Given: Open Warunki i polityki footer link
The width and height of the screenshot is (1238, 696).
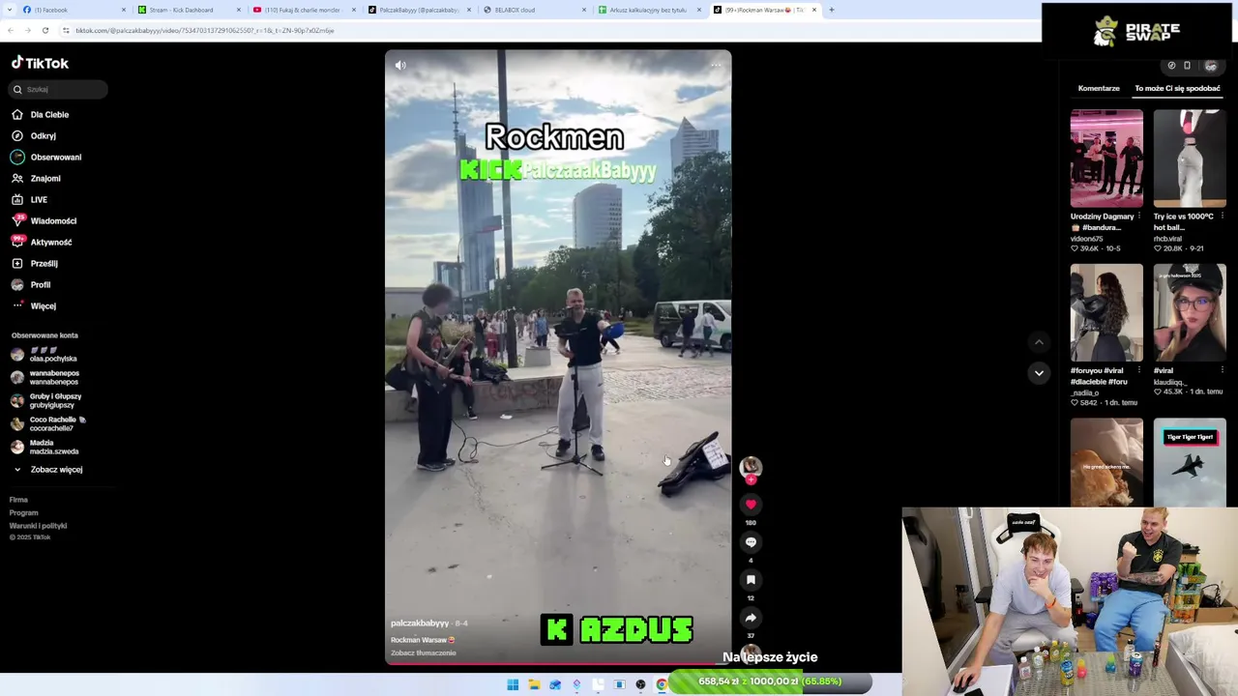Looking at the screenshot, I should click(38, 525).
